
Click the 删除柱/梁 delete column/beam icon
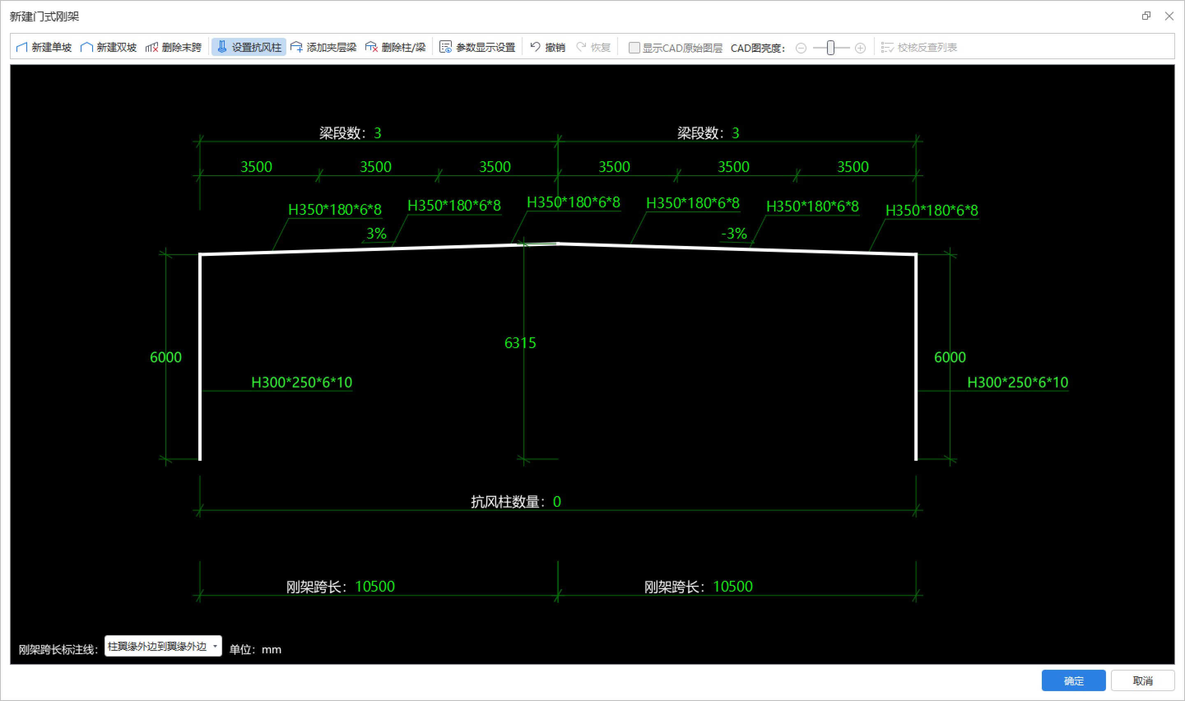371,47
